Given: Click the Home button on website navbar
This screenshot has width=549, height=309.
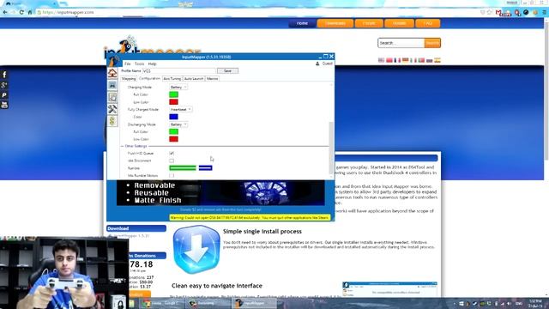Looking at the screenshot, I should [x=302, y=23].
